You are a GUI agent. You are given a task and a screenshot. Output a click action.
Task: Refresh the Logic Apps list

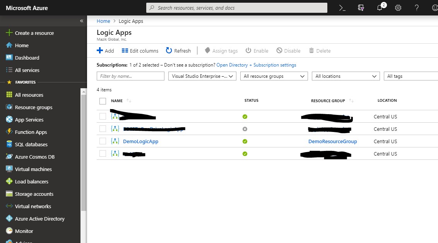(178, 50)
